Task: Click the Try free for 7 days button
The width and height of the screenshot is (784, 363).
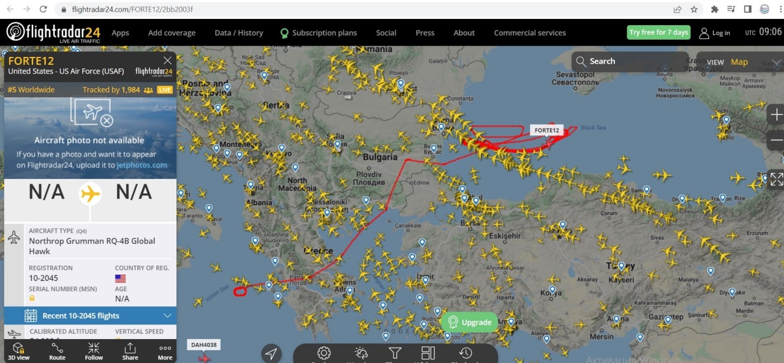Action: (659, 32)
